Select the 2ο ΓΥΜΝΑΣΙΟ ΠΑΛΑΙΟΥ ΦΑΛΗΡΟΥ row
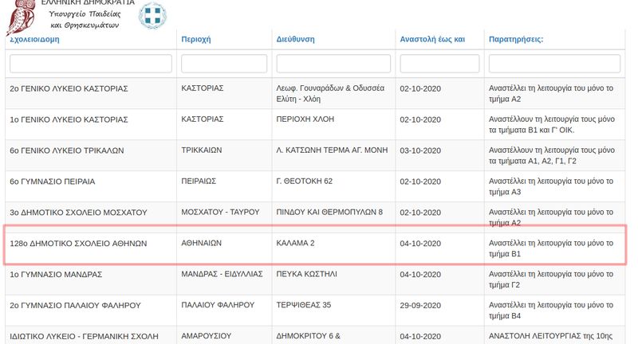Screen dimensions: 638x344 (75, 304)
